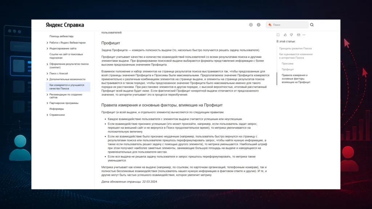Screen dimensions: 372x209
Task: Expand Индексирование сайта chevron
Action: [x=47, y=49]
